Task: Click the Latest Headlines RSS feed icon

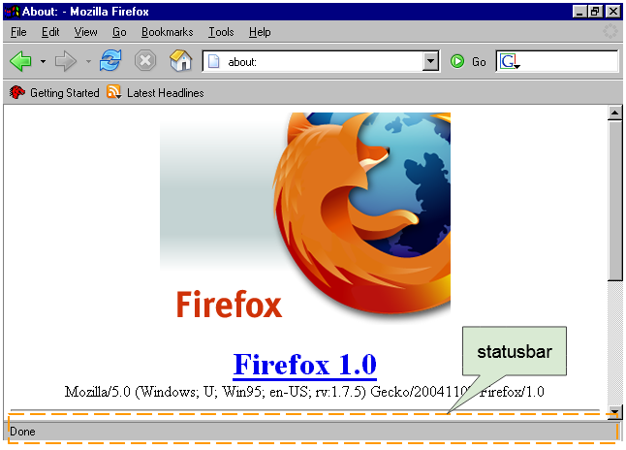Action: pos(113,92)
